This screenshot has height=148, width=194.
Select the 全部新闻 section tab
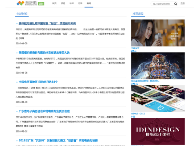click(22, 14)
